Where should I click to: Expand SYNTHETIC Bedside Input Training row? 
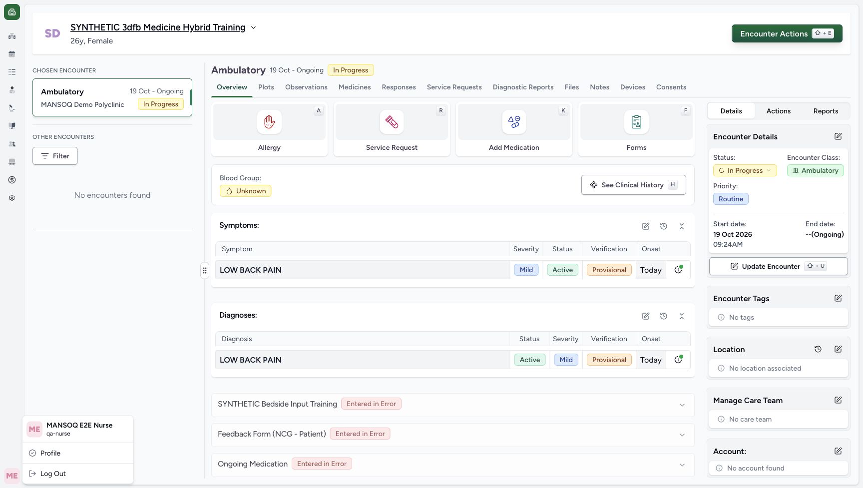(682, 405)
